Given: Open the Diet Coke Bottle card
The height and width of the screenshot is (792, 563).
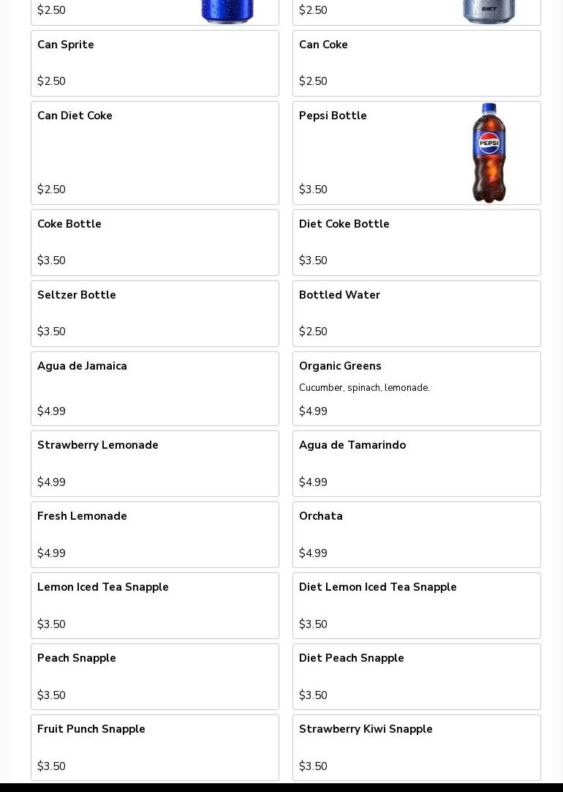Looking at the screenshot, I should [x=417, y=242].
